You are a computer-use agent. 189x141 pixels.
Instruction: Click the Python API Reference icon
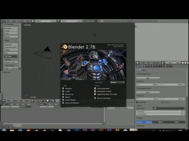[x=63, y=103]
